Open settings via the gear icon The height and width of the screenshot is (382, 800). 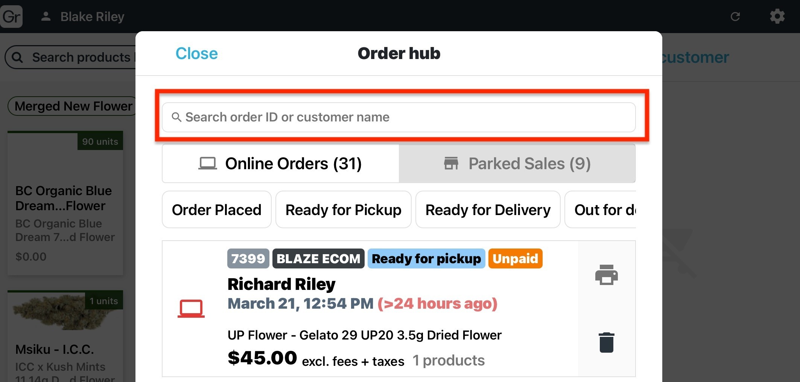coord(777,17)
